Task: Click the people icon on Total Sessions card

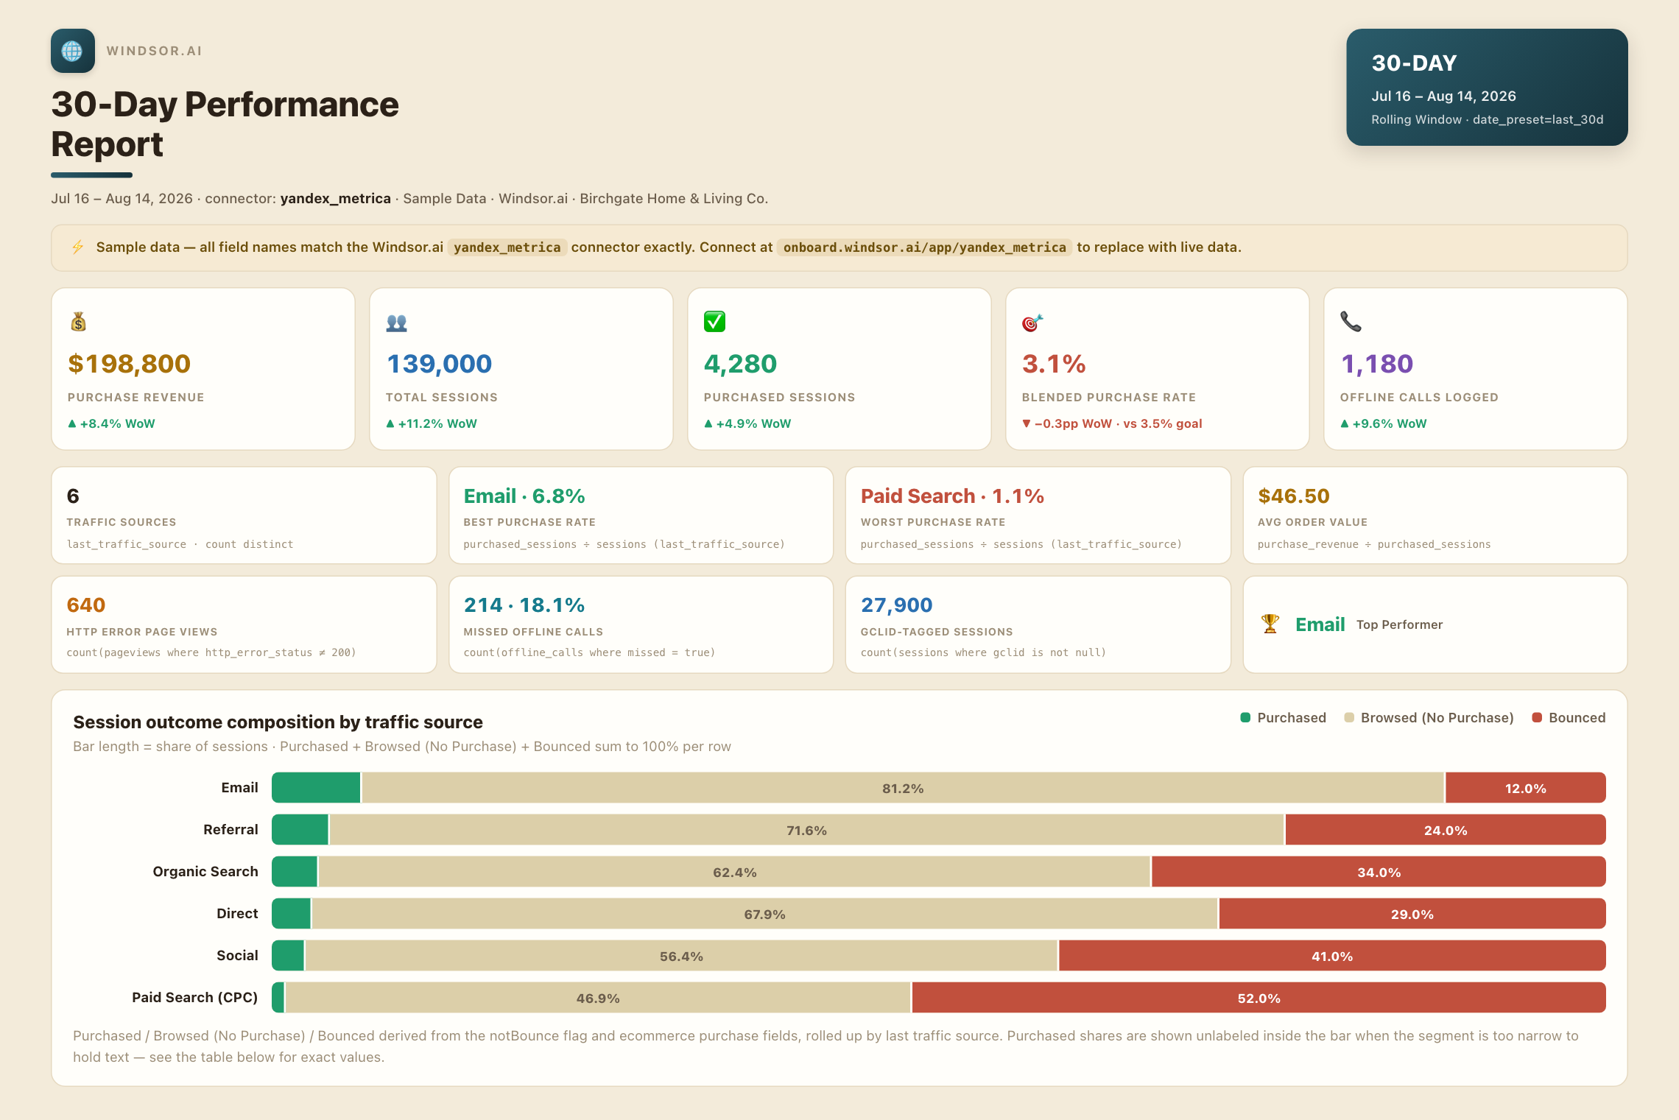Action: [x=396, y=323]
